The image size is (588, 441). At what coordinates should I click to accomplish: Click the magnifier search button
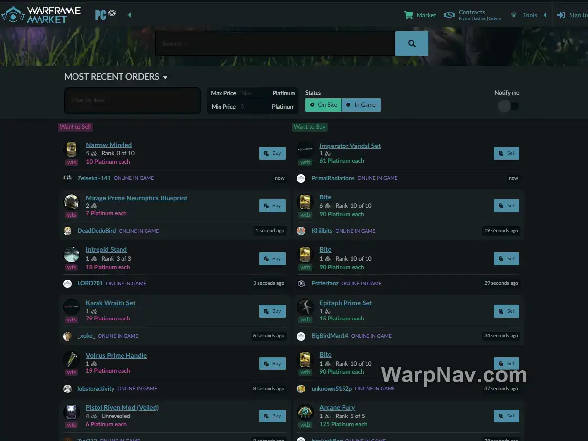tap(412, 44)
